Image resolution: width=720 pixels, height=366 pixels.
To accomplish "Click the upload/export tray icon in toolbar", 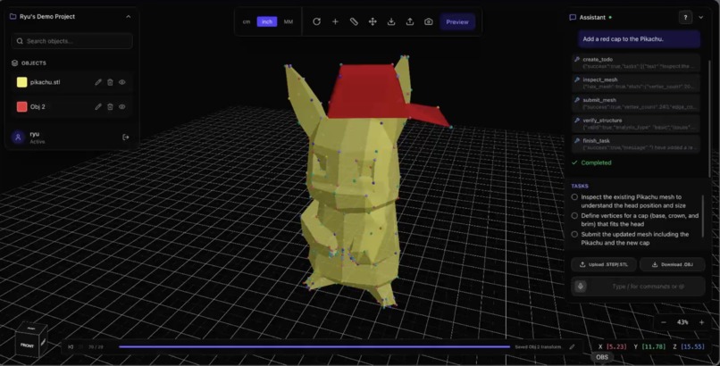I will (410, 21).
